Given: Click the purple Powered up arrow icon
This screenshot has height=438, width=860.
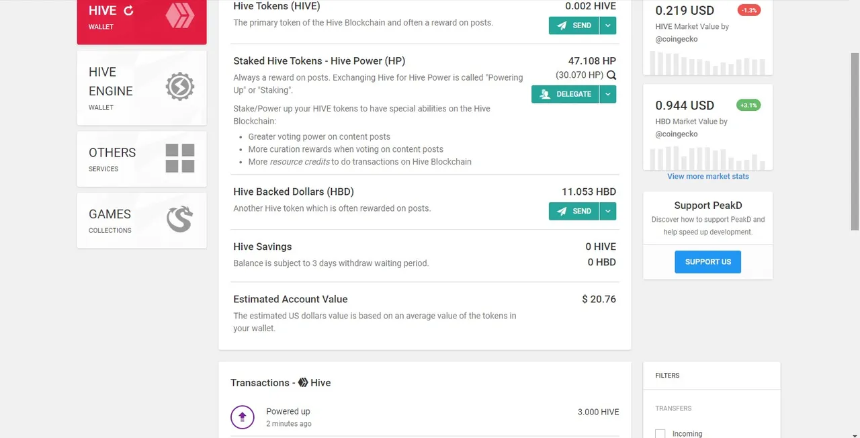Looking at the screenshot, I should click(243, 417).
